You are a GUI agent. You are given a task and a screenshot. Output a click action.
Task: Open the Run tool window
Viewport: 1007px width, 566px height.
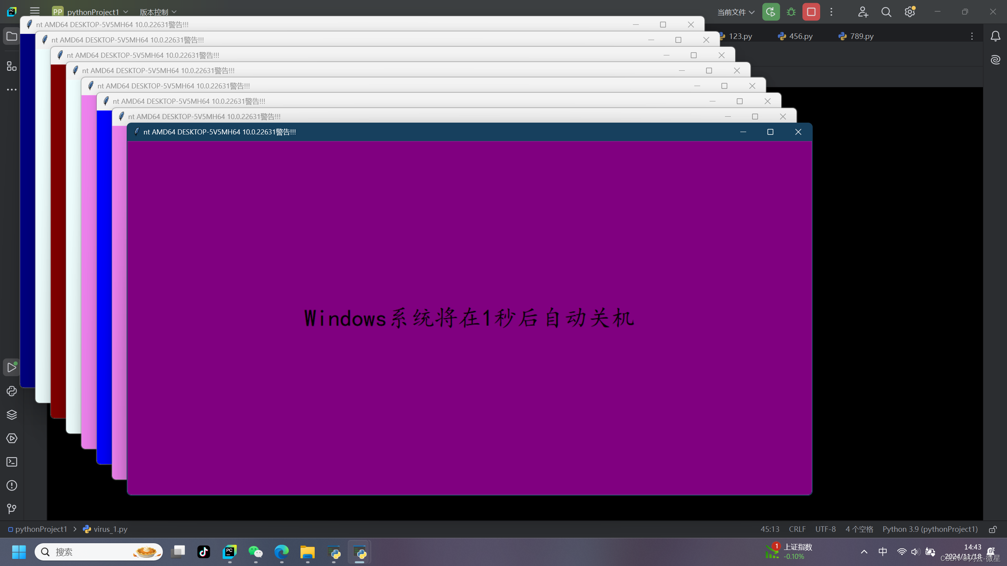coord(11,368)
